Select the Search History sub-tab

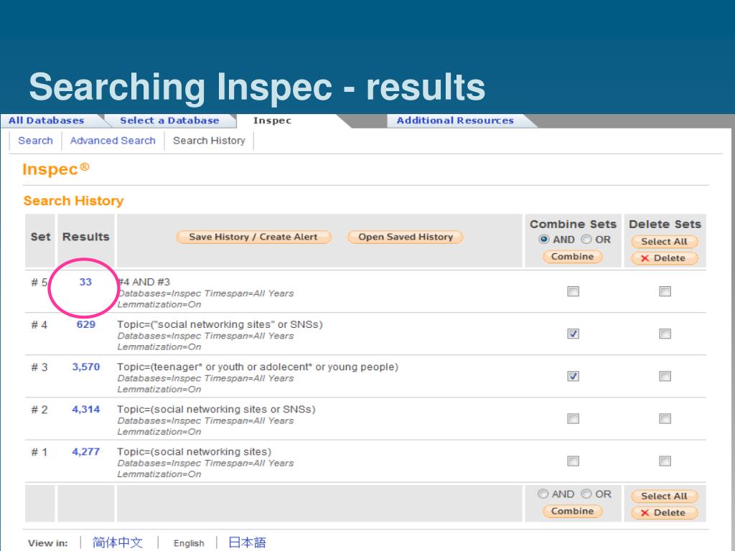tap(209, 141)
